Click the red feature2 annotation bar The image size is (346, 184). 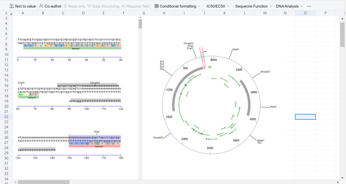pyautogui.click(x=95, y=146)
